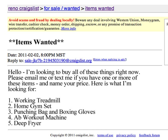Click the Reply to: label
168x140 pixels.
16,61
